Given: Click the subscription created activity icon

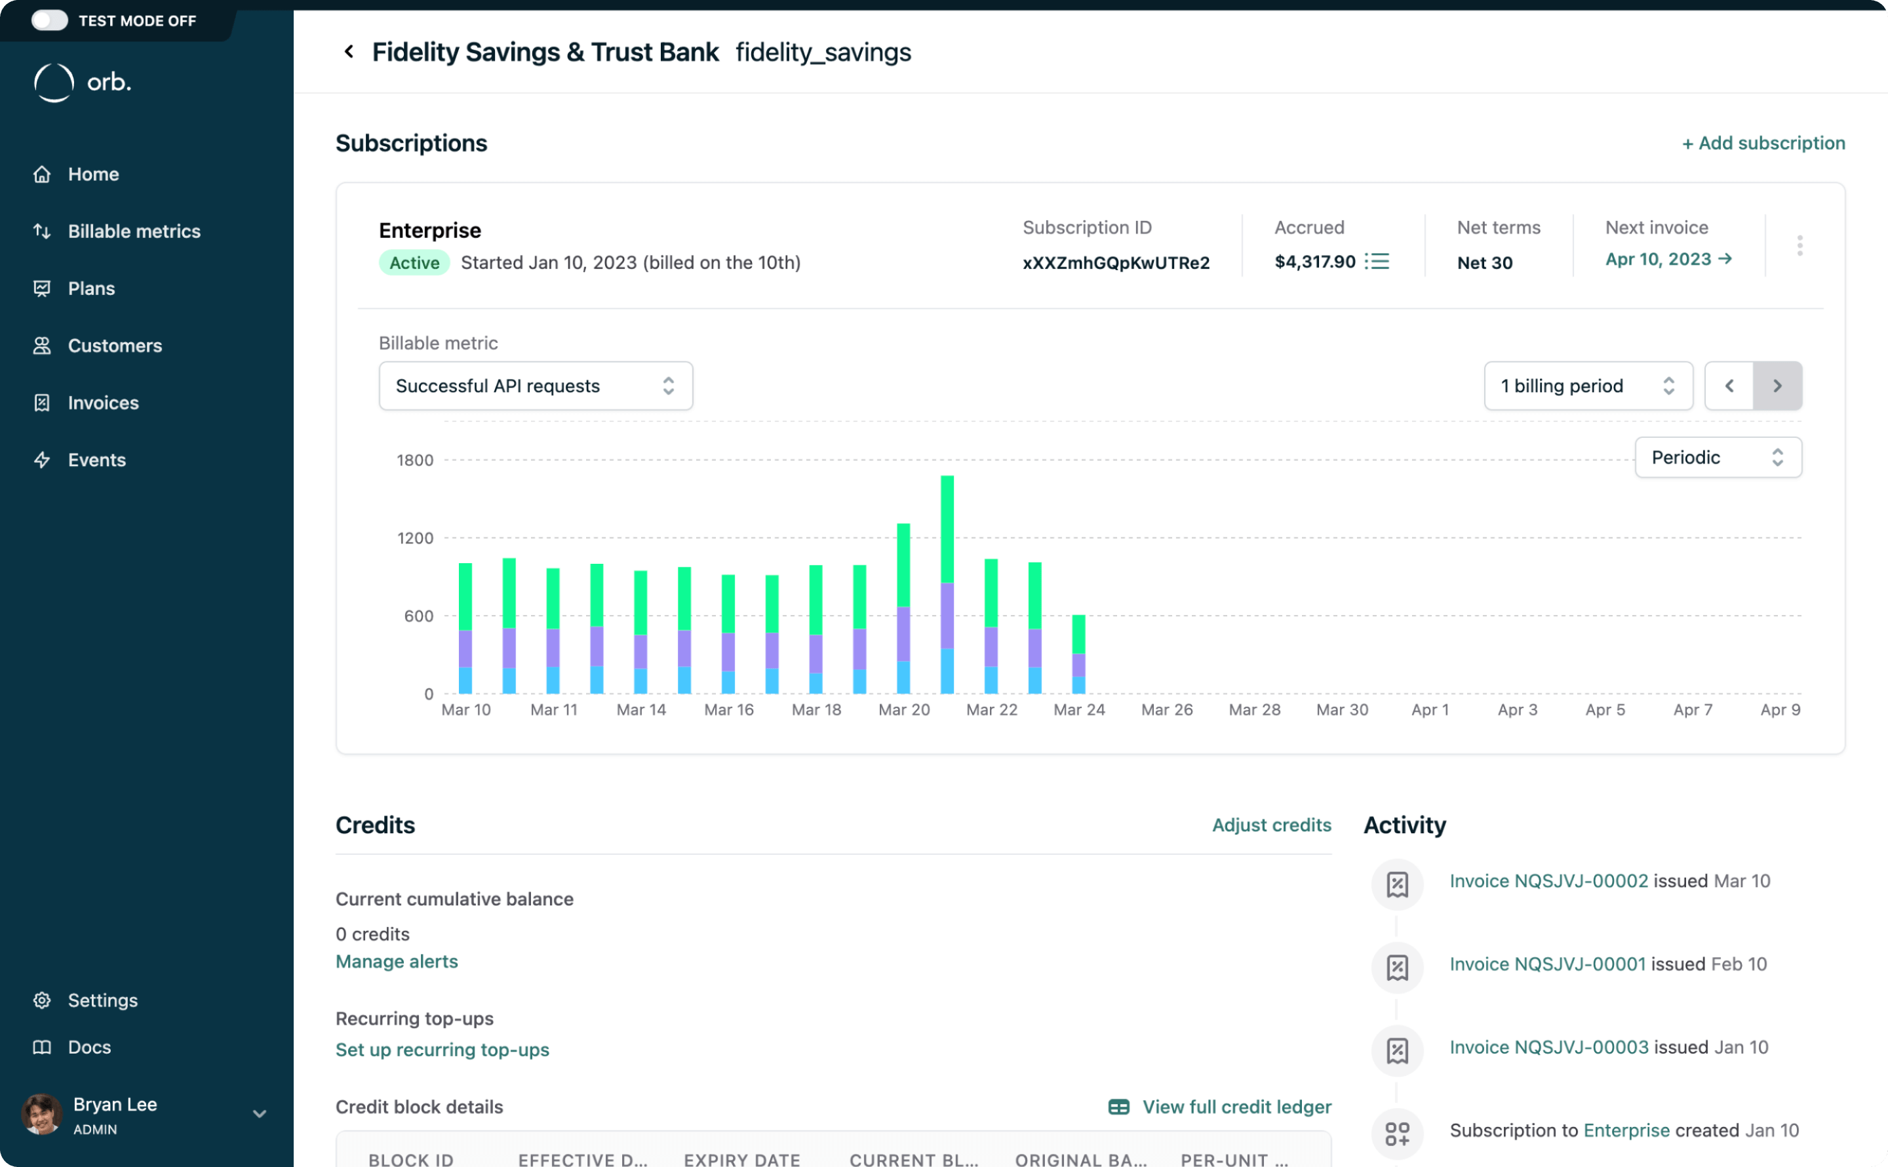Looking at the screenshot, I should click(x=1397, y=1132).
